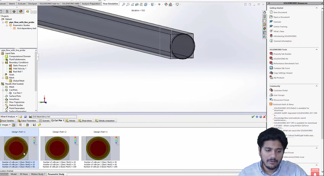This screenshot has height=176, width=324.
Task: Open the Analysis Preparation ribbon tab
Action: coord(91,4)
